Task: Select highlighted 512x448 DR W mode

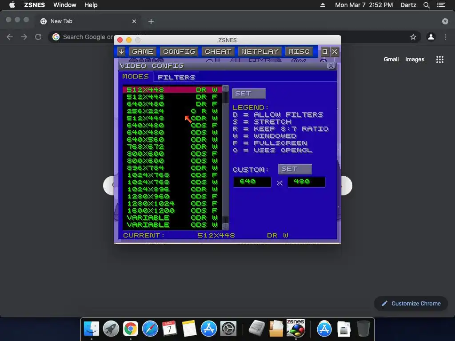Action: pyautogui.click(x=172, y=90)
